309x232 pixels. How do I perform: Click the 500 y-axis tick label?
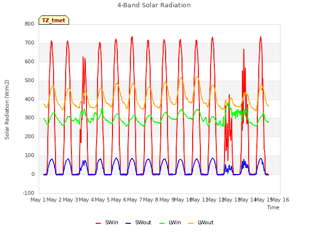pyautogui.click(x=29, y=81)
